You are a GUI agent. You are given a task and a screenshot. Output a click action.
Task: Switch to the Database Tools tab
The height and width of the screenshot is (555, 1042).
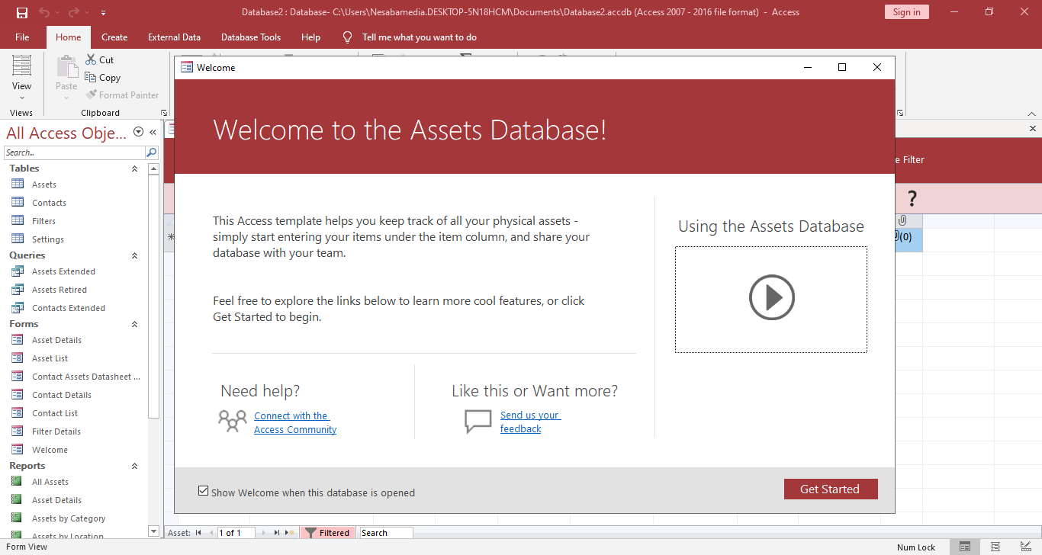pyautogui.click(x=250, y=37)
